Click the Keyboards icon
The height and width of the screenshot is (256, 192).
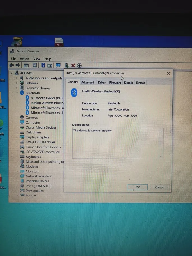[x=22, y=157]
